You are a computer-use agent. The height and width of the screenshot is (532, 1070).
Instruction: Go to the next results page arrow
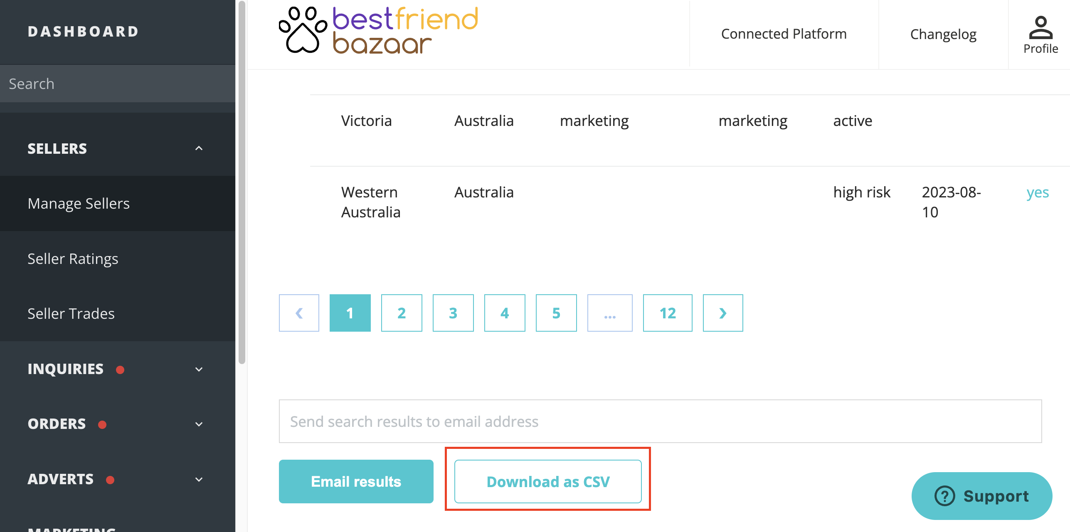tap(723, 313)
